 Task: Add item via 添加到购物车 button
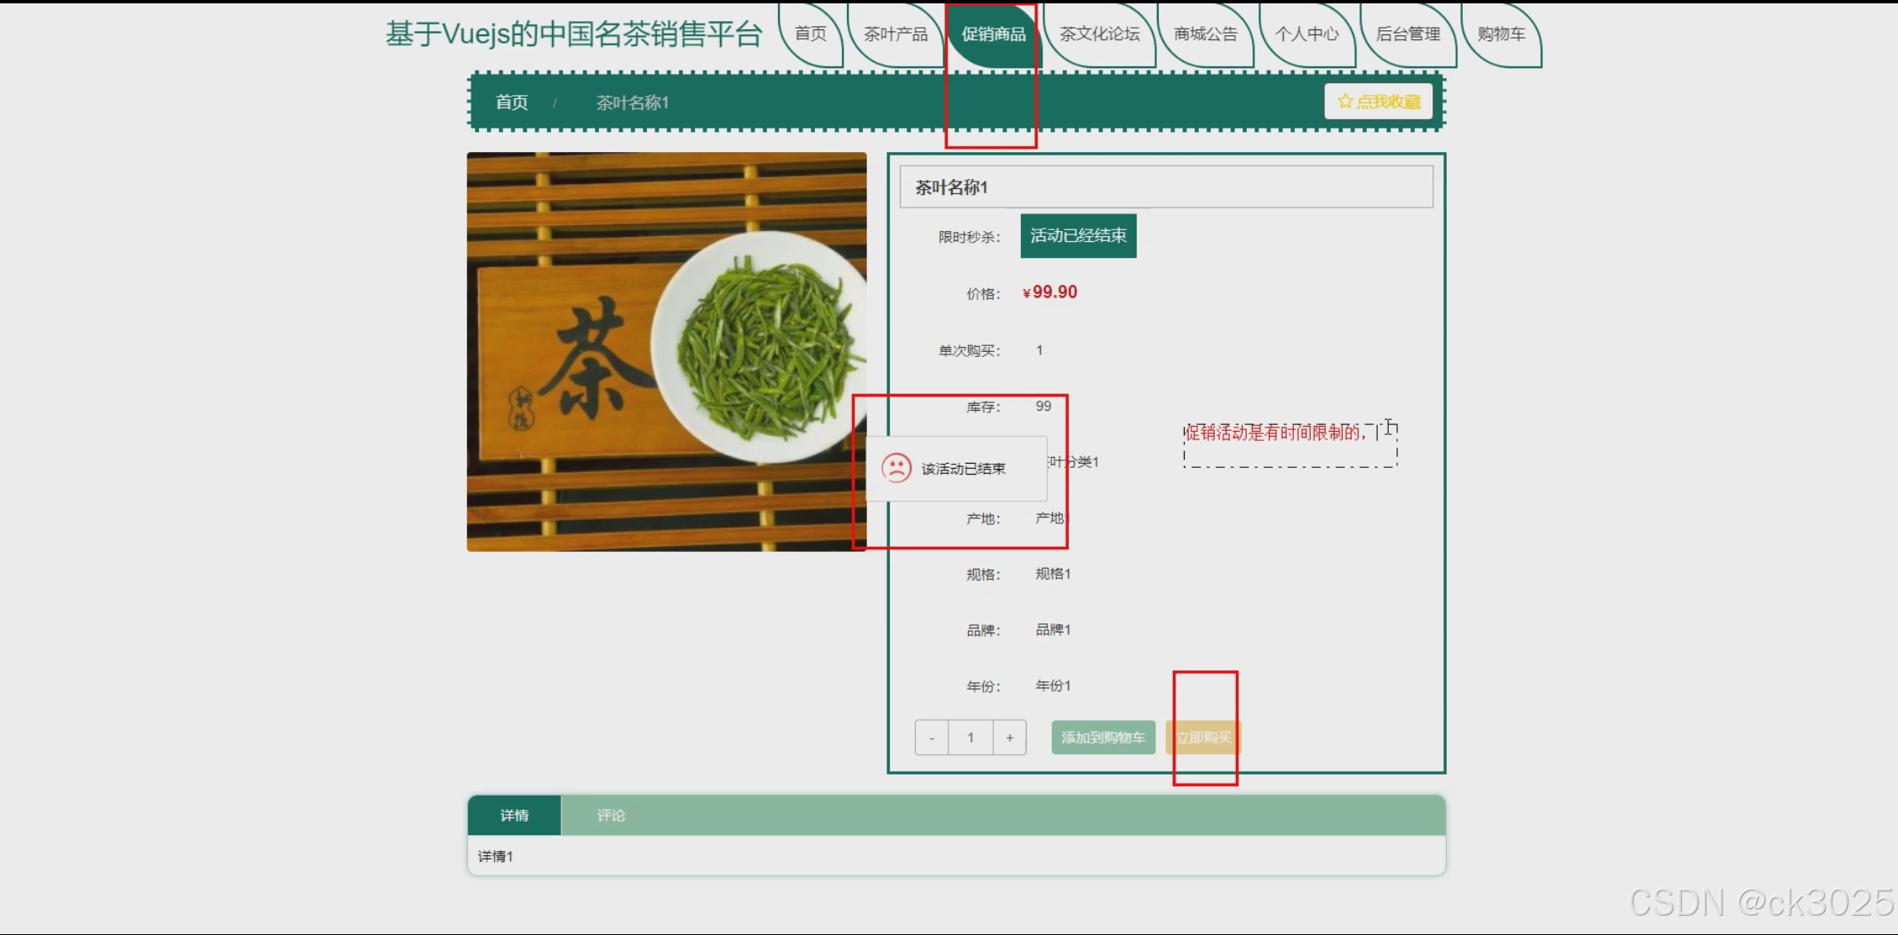click(x=1102, y=738)
